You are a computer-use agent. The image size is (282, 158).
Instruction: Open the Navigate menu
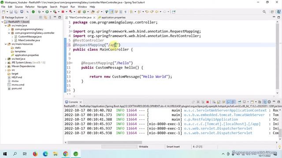pos(42,7)
